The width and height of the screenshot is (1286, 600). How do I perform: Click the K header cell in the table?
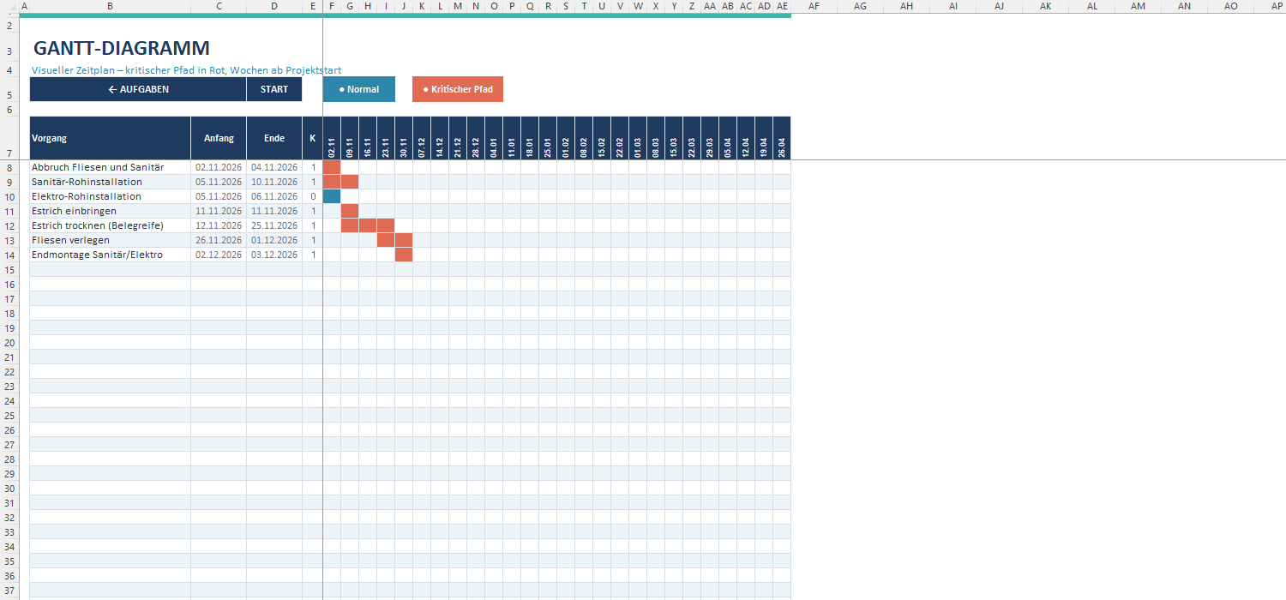313,138
